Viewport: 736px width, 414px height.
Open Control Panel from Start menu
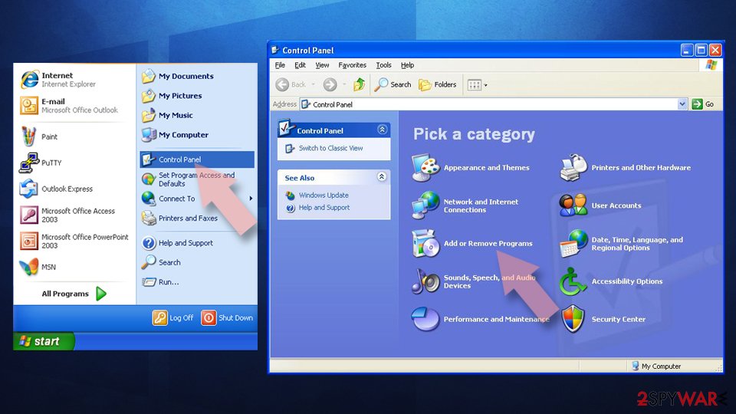click(197, 159)
